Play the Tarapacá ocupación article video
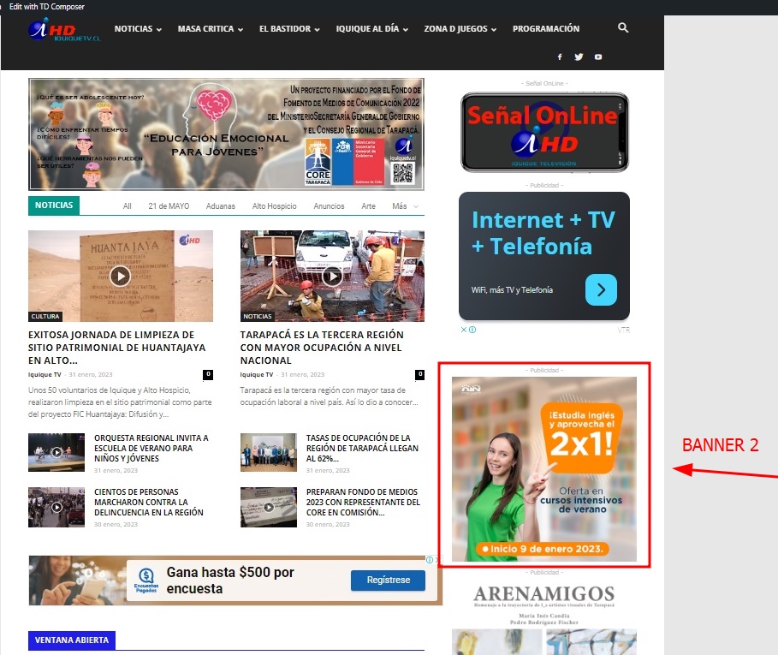 click(x=332, y=276)
